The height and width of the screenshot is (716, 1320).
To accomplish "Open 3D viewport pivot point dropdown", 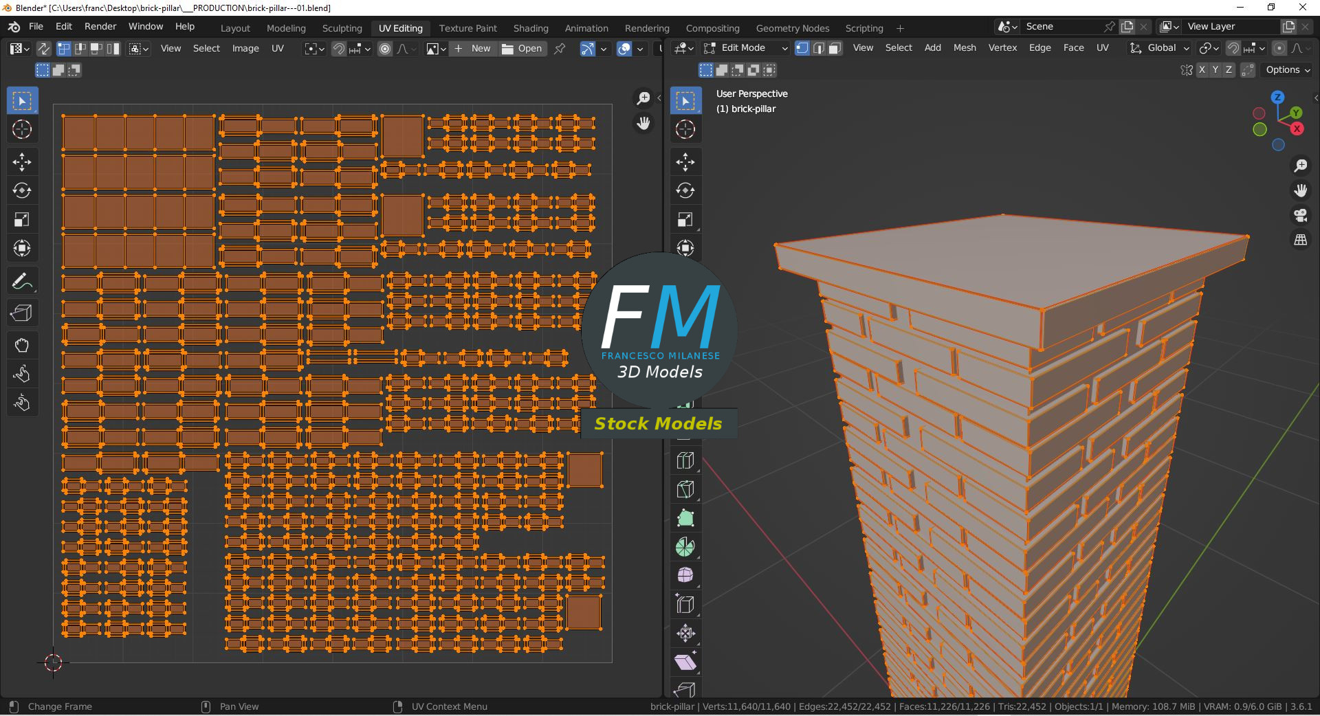I will coord(1209,48).
